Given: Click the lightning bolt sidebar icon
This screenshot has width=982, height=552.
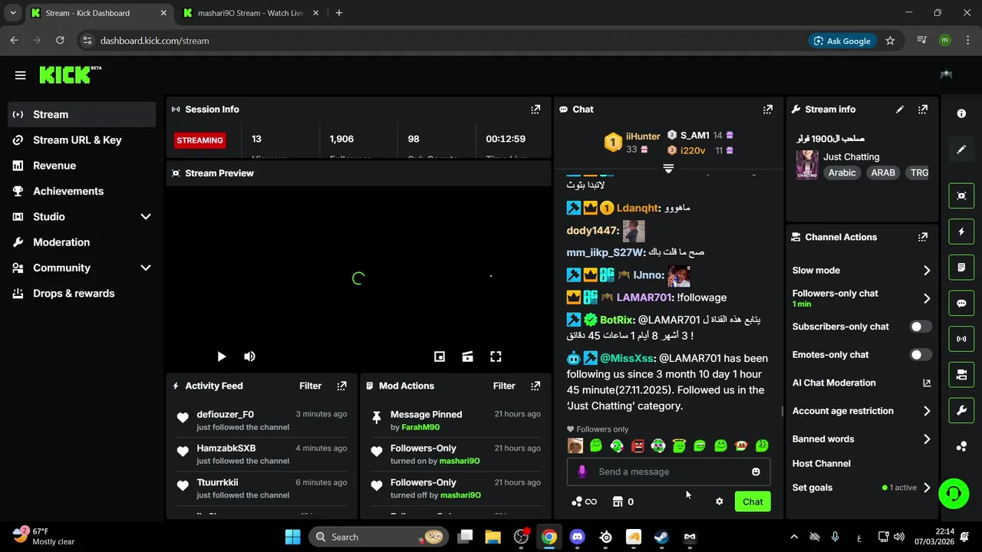Looking at the screenshot, I should 961,232.
